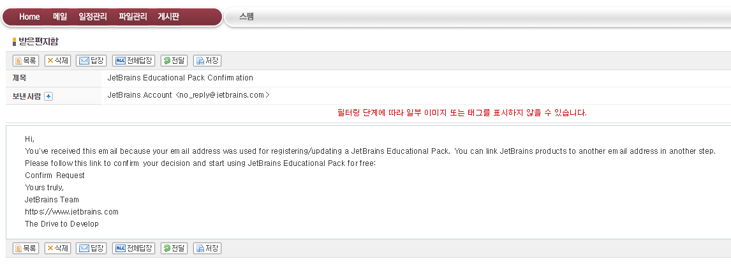This screenshot has width=731, height=270.
Task: Delete mail with top 삭제 button
Action: click(58, 61)
